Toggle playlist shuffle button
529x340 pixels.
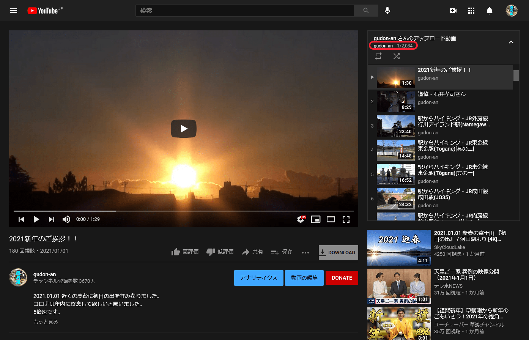(x=397, y=56)
